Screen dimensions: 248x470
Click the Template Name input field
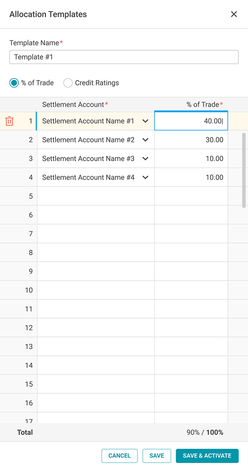124,57
